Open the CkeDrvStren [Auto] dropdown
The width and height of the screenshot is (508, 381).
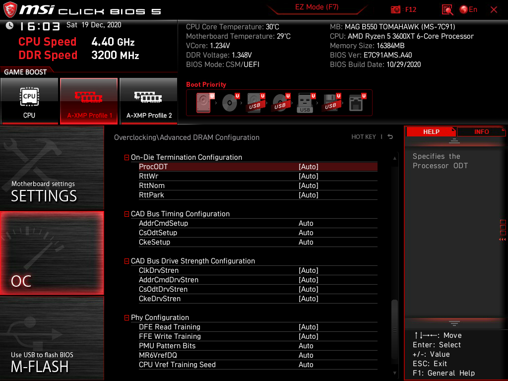(x=309, y=298)
